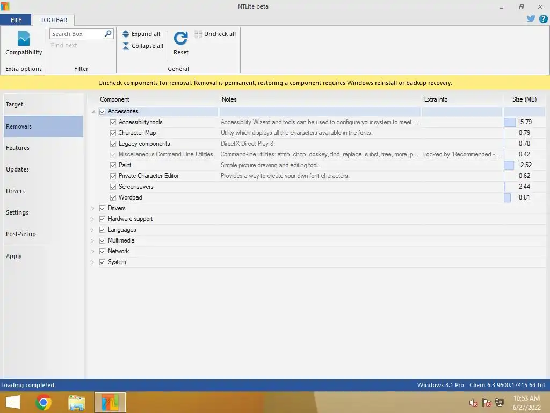Expand the Multimedia tree node
The image size is (550, 413).
(92, 240)
